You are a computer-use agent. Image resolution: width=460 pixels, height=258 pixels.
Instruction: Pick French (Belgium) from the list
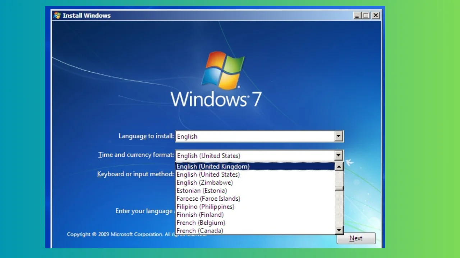pos(255,223)
